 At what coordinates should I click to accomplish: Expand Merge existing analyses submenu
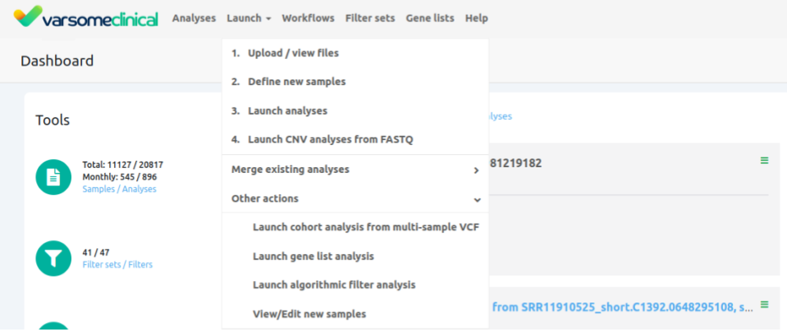(x=355, y=170)
